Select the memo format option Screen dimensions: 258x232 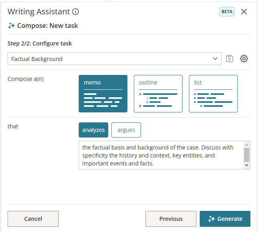click(x=103, y=94)
